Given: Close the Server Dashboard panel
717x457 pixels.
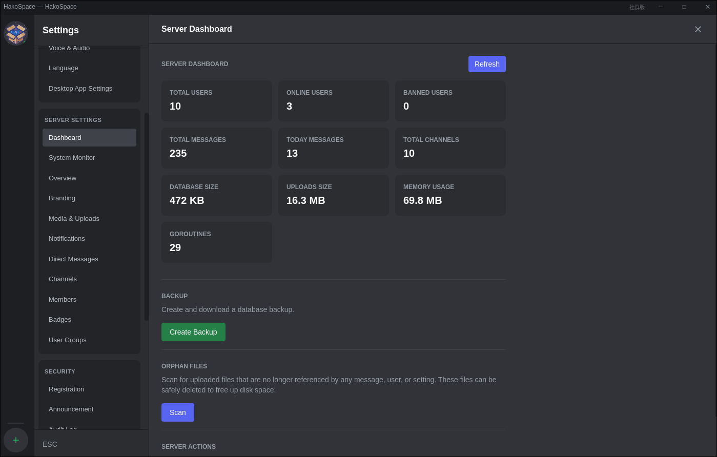Looking at the screenshot, I should [x=698, y=29].
